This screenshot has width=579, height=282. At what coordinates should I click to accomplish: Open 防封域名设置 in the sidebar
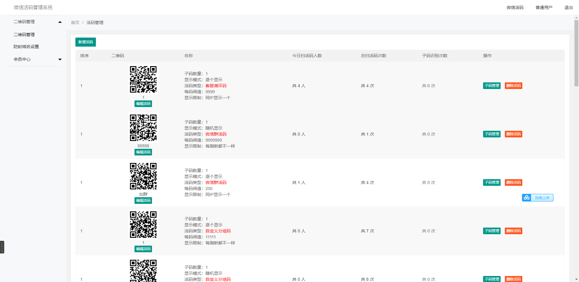pyautogui.click(x=26, y=47)
